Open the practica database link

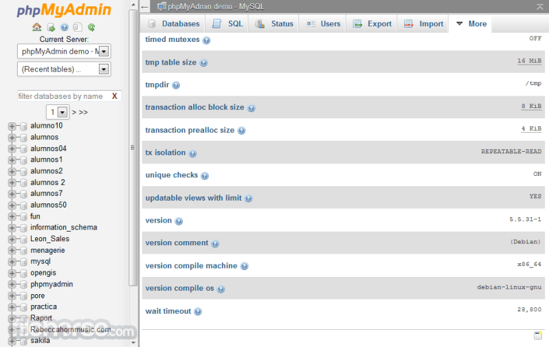click(x=43, y=306)
